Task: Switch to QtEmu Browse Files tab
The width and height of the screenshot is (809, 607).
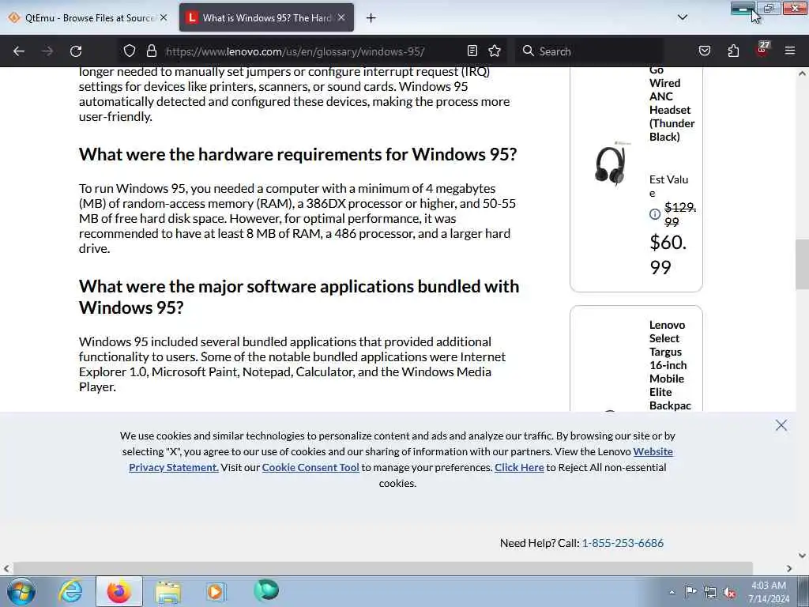Action: (88, 17)
